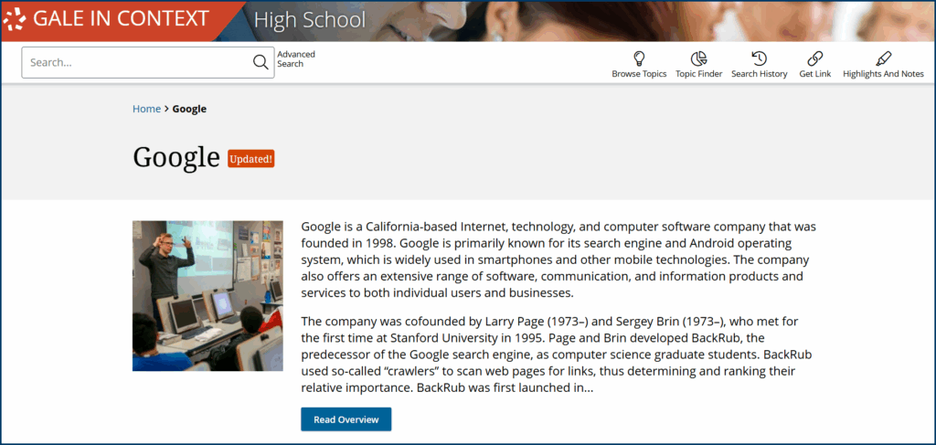The image size is (936, 445).
Task: Click the Get Link chain icon
Action: pos(814,58)
